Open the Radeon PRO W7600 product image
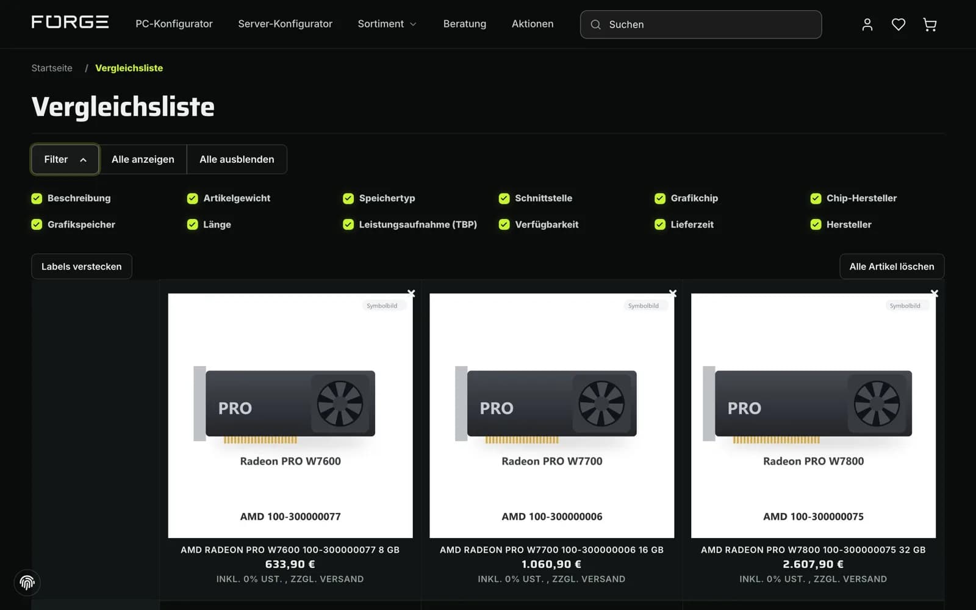 tap(290, 415)
